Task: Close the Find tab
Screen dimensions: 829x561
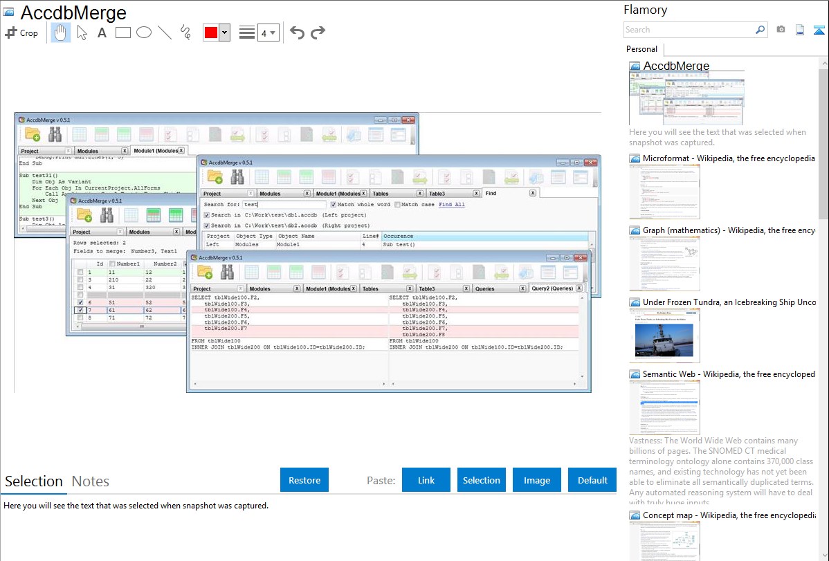Action: pos(532,194)
